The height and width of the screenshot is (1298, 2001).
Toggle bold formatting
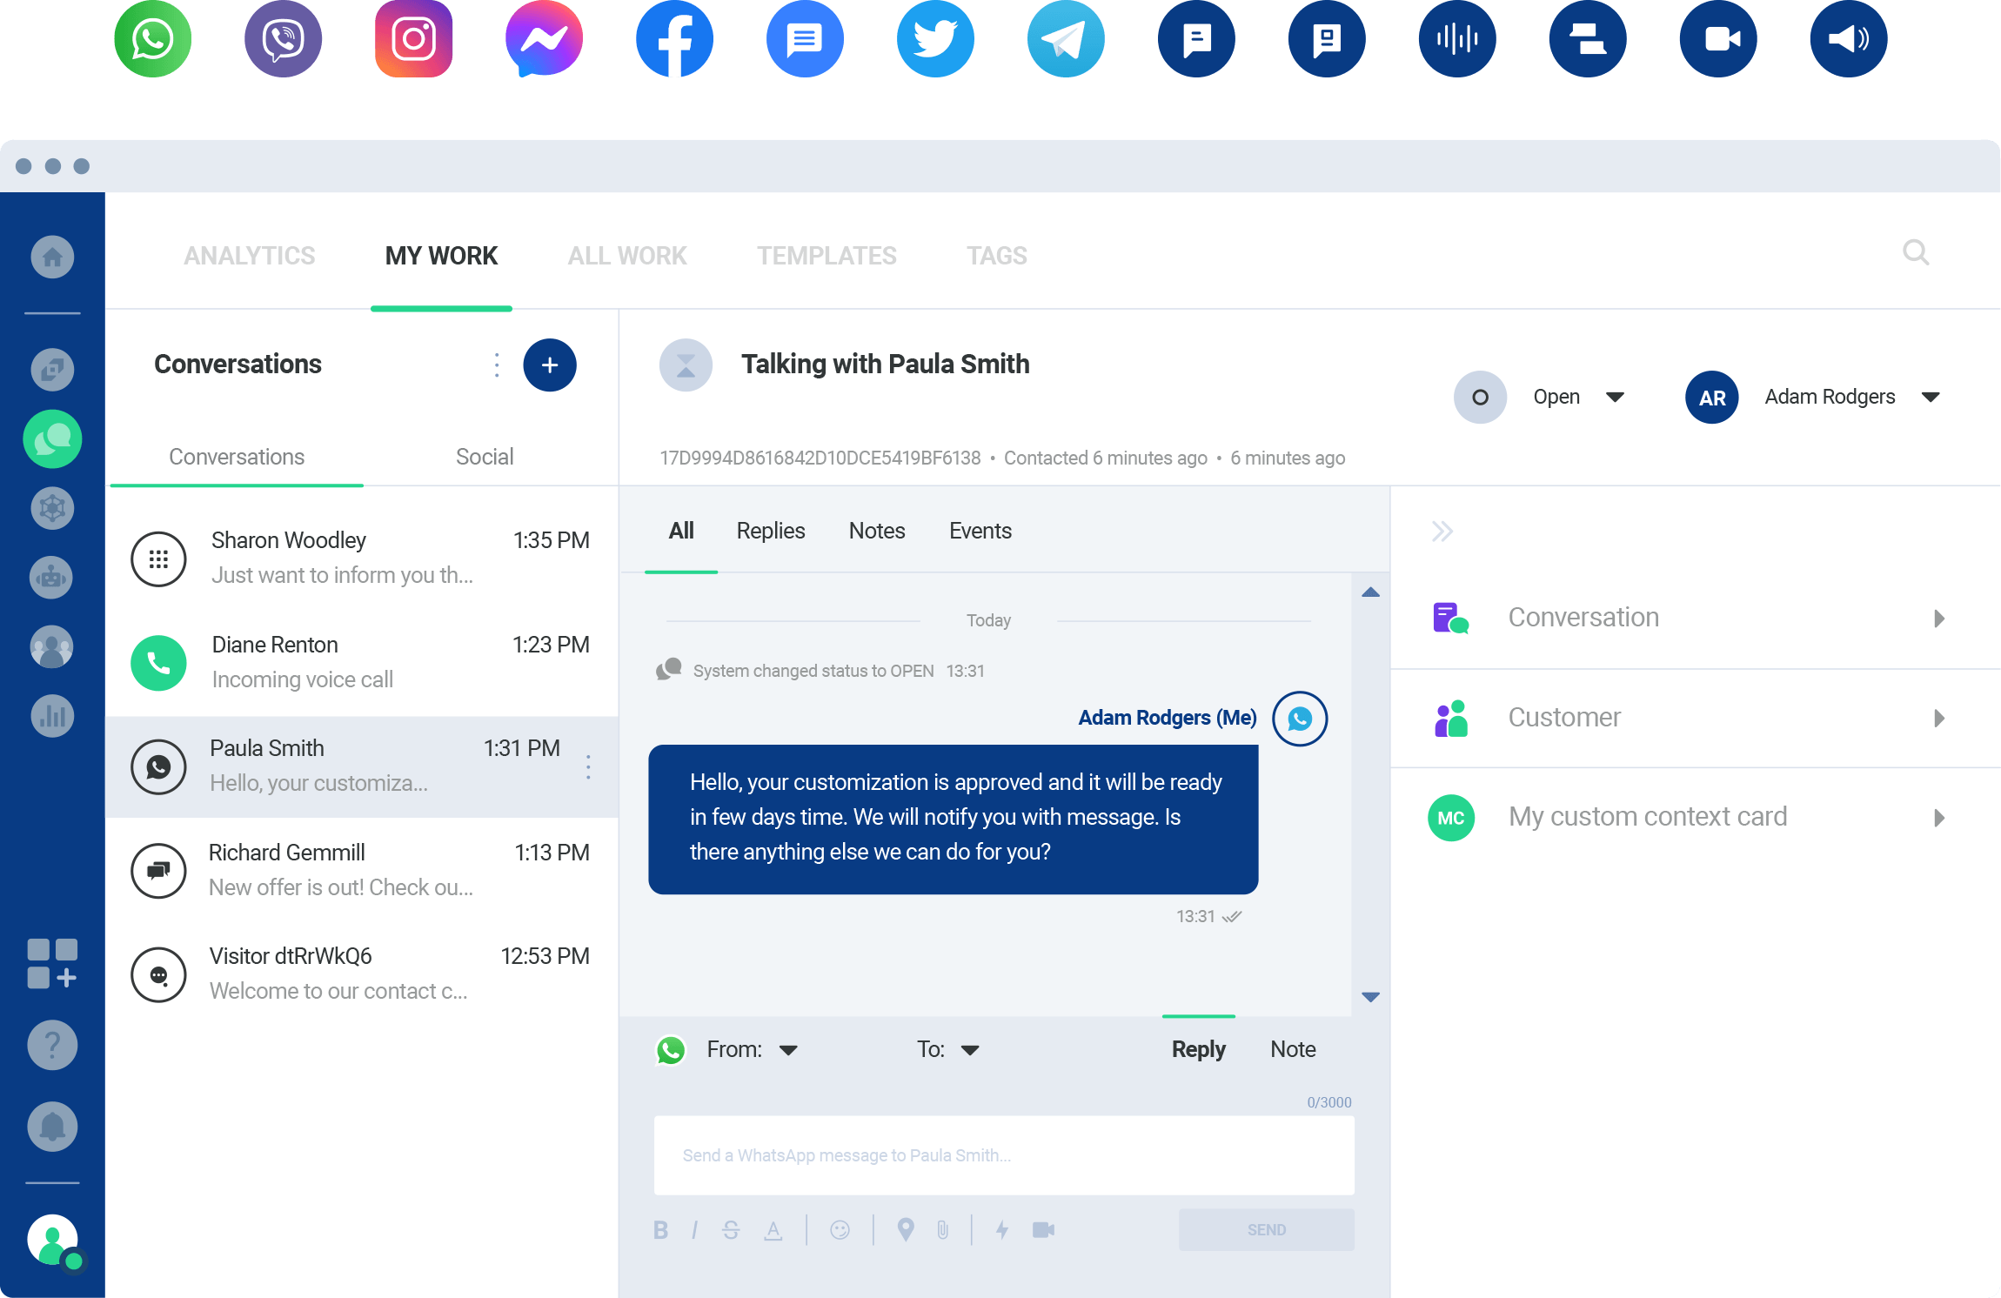point(660,1230)
